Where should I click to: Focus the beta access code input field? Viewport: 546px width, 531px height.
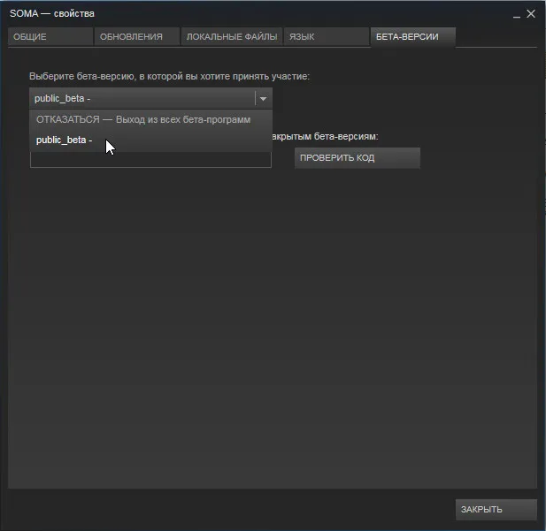pos(150,161)
